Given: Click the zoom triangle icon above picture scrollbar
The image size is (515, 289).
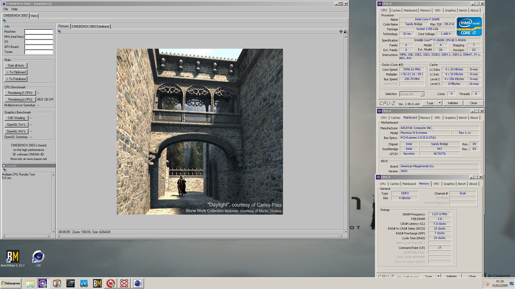Looking at the screenshot, I should [x=345, y=32].
